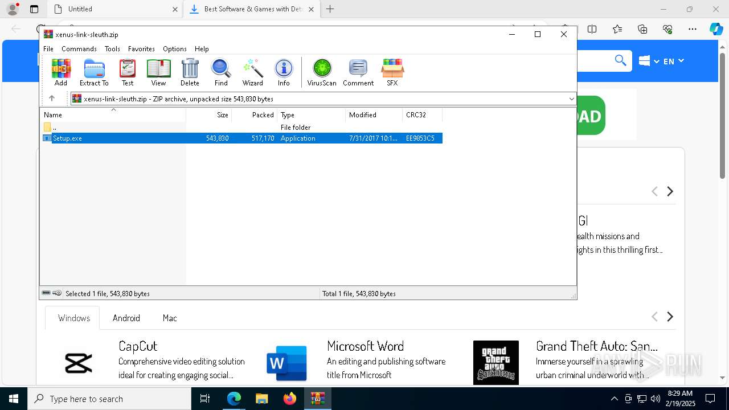The height and width of the screenshot is (410, 729).
Task: Open Edge split screen icon
Action: click(x=592, y=29)
